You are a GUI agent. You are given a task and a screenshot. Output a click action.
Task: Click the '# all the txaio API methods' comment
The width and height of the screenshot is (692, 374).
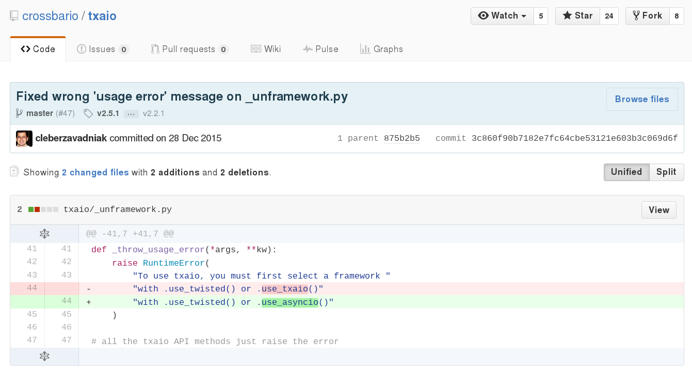pyautogui.click(x=215, y=341)
